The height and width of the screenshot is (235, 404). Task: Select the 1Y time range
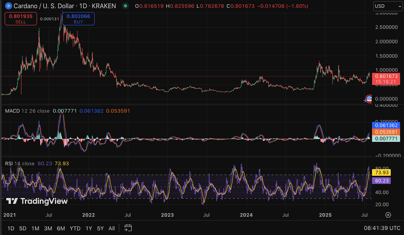tap(89, 228)
